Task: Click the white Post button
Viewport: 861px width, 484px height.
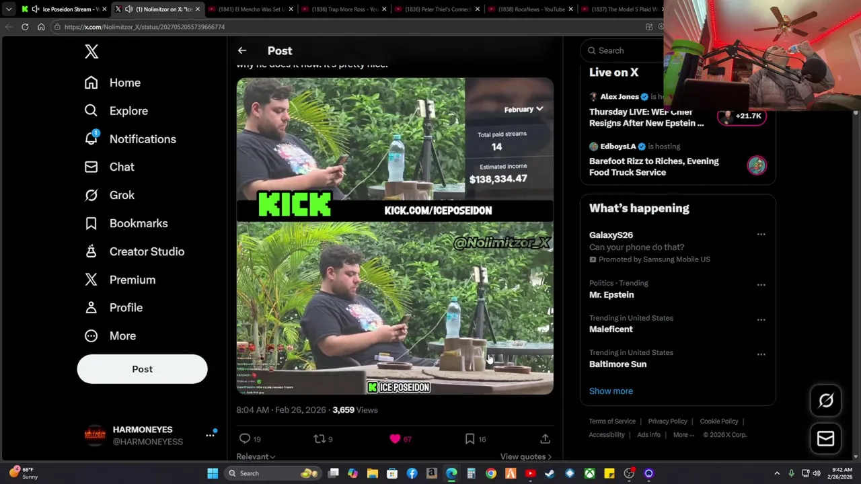Action: 142,369
